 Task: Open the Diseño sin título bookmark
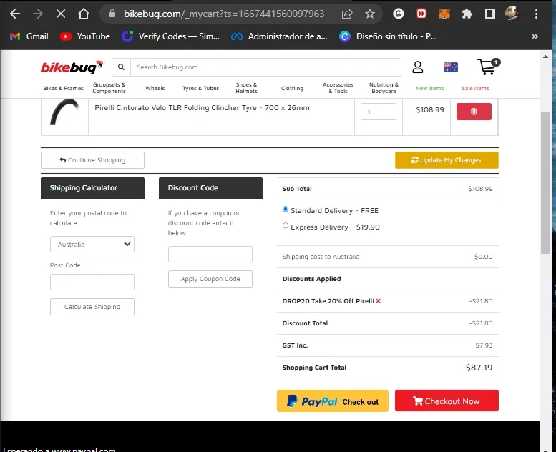coord(388,36)
